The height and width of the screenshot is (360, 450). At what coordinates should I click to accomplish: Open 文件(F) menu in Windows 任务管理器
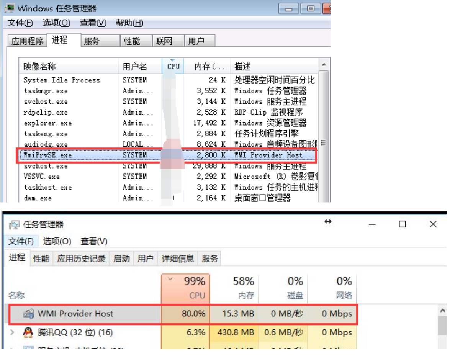(x=20, y=23)
